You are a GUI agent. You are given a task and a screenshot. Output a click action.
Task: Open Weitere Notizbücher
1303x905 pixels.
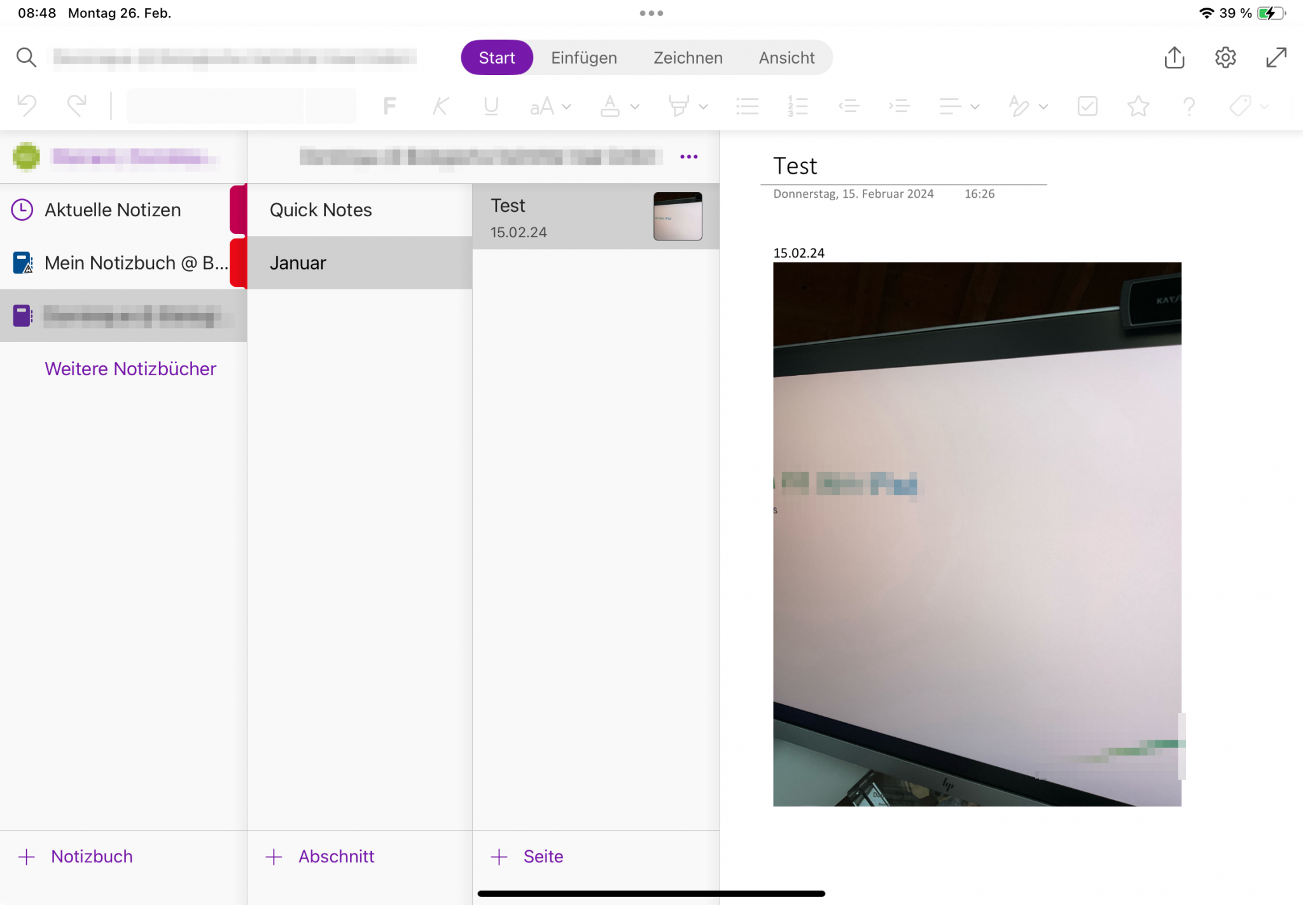tap(130, 368)
